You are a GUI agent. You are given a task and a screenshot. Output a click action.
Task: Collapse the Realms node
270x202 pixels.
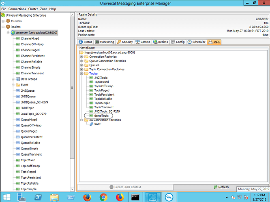(3, 27)
